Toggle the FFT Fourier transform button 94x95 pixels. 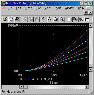[76, 19]
